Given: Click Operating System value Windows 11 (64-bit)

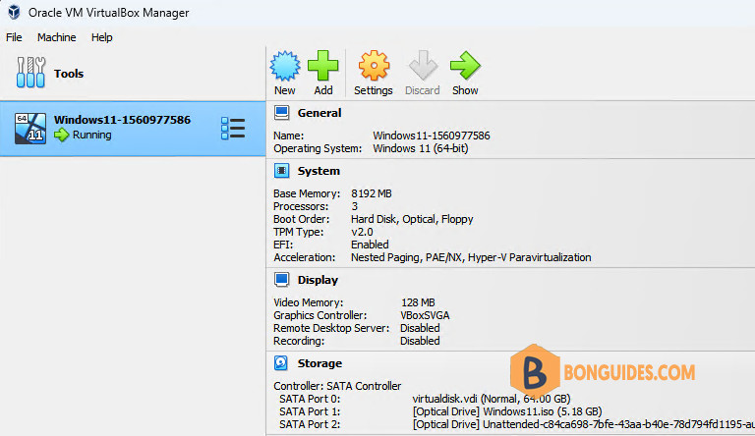Looking at the screenshot, I should (421, 148).
